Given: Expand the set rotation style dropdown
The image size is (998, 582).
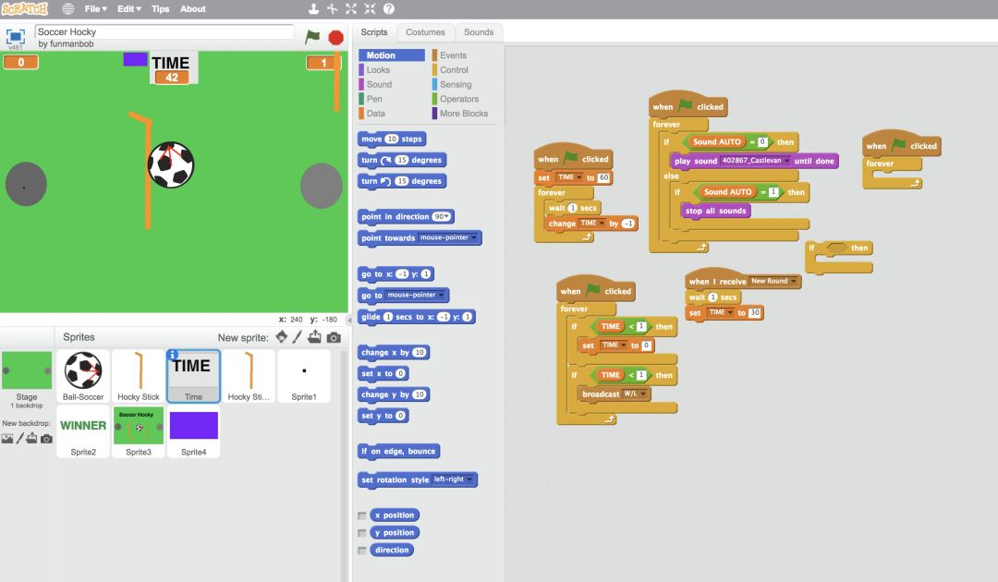Looking at the screenshot, I should click(x=472, y=480).
